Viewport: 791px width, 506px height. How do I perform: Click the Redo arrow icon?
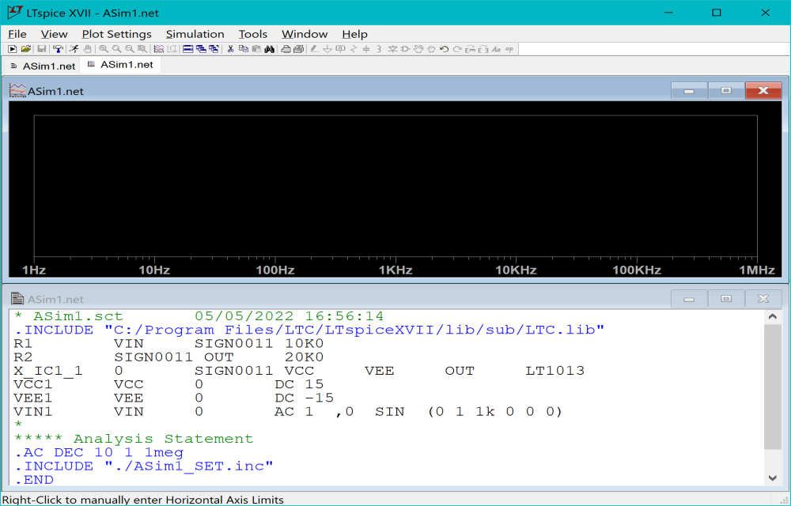click(x=457, y=49)
